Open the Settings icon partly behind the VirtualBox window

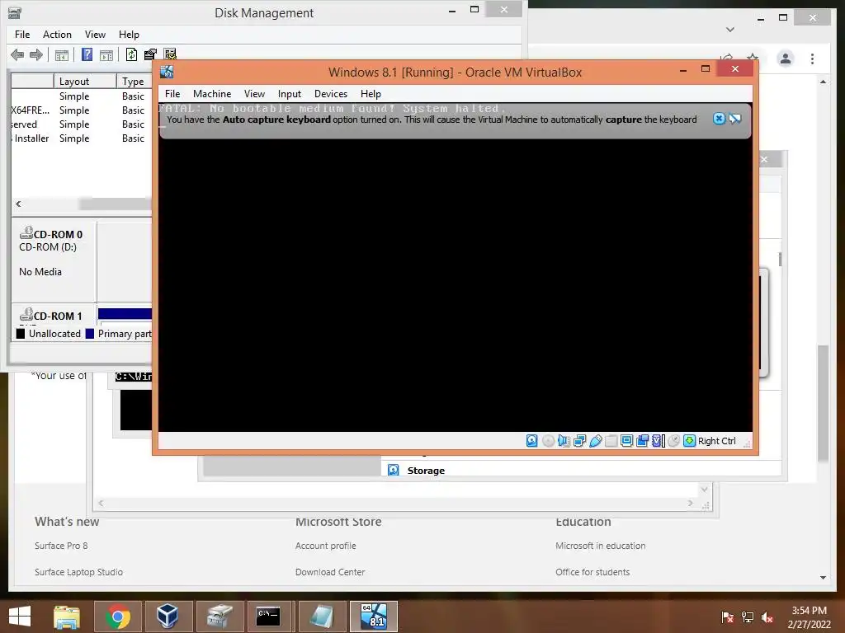[x=170, y=54]
